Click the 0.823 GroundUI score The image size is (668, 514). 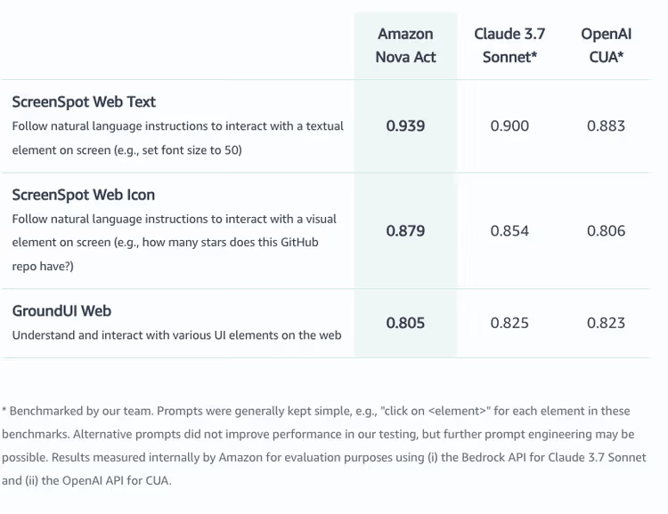click(607, 323)
